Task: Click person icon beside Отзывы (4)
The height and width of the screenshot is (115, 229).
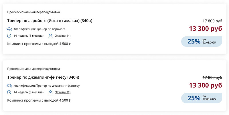Action: (x=51, y=36)
